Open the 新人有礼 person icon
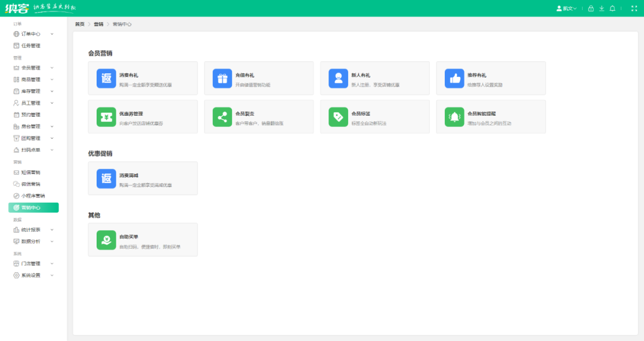Viewport: 644px width, 341px height. [x=339, y=79]
